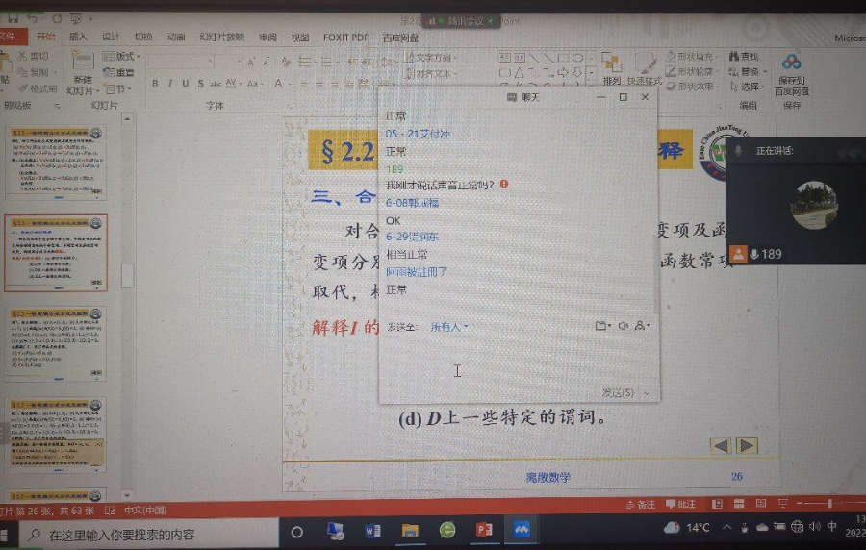This screenshot has width=866, height=550.
Task: Click the Replace (替换) button
Action: pyautogui.click(x=748, y=72)
